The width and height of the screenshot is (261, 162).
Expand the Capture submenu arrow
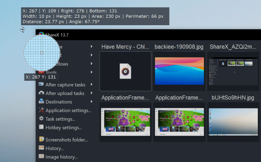pos(91,46)
